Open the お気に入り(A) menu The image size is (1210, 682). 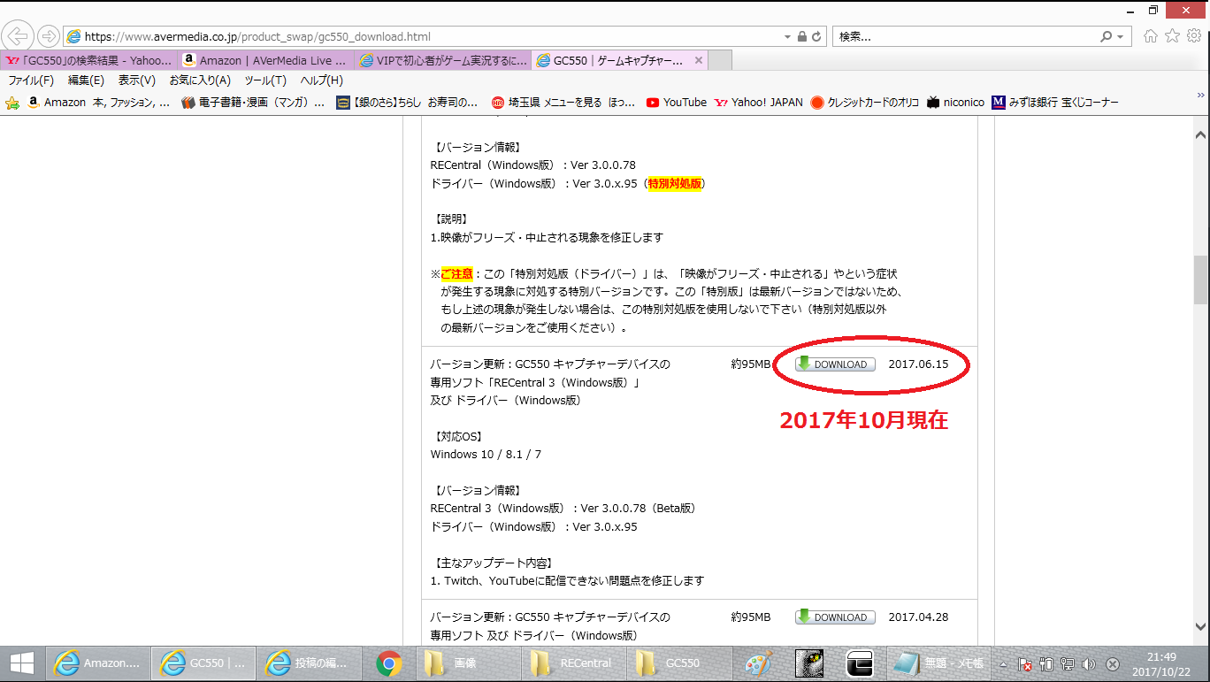point(200,80)
